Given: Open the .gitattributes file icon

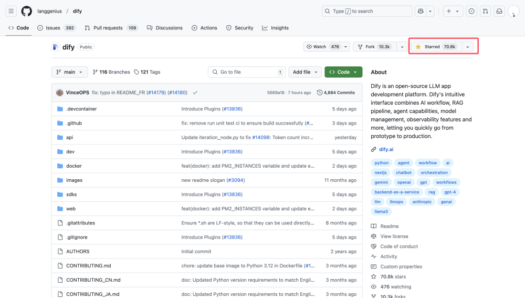Looking at the screenshot, I should 60,223.
